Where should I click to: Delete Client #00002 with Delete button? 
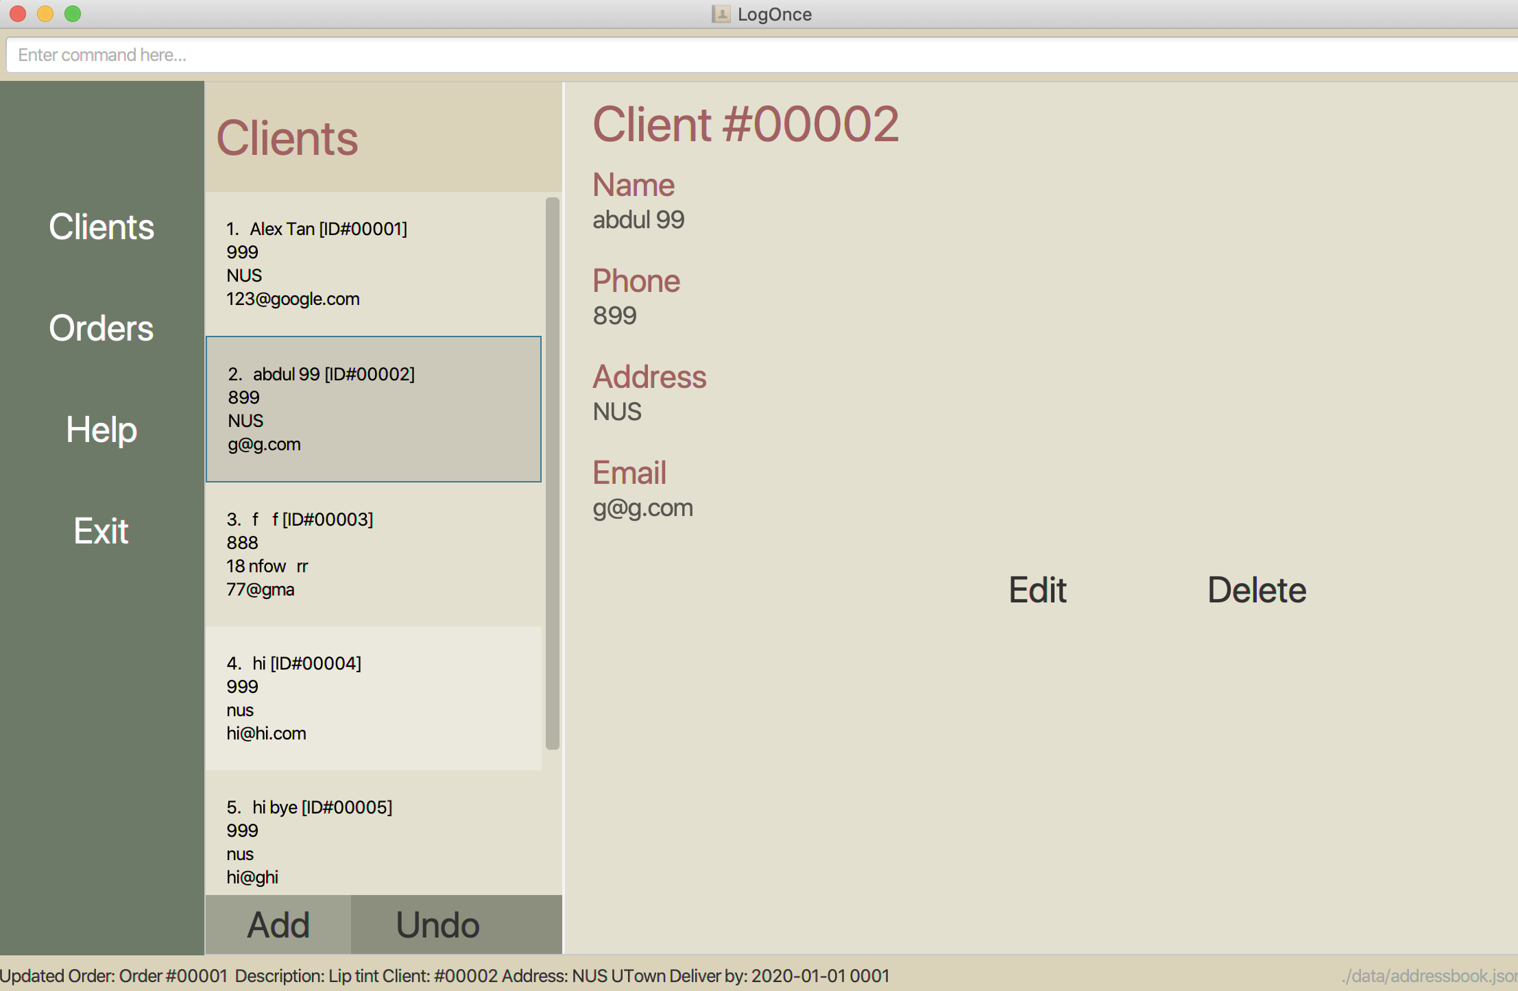coord(1256,590)
